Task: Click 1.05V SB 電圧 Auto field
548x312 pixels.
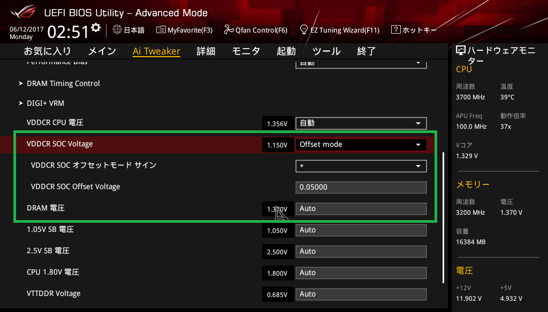Action: coord(361,230)
